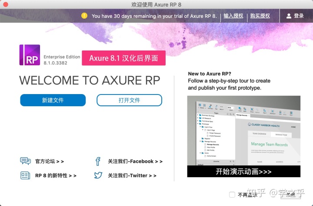Click the pink Axure 8.1 汉化后界面 banner
This screenshot has width=313, height=206.
(x=124, y=57)
